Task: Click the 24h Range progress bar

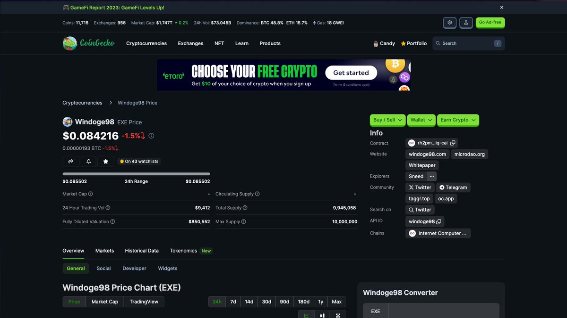Action: click(136, 174)
